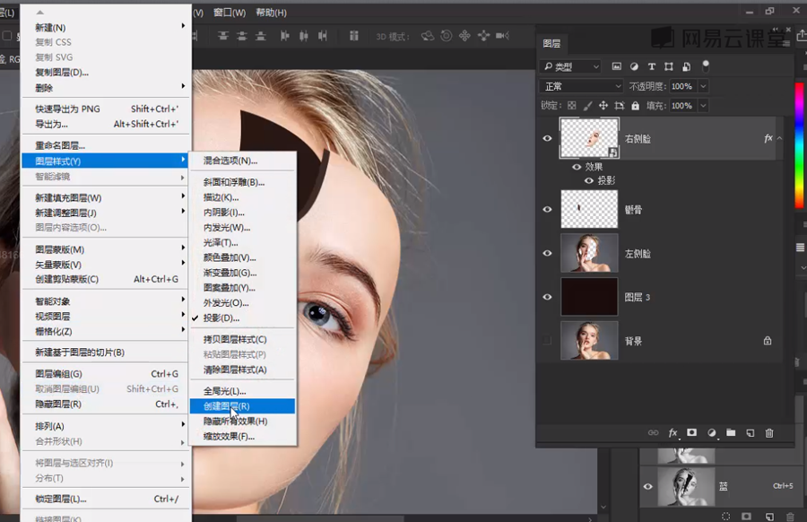Expand the 不透明度 opacity dropdown arrow
The width and height of the screenshot is (807, 522).
pyautogui.click(x=703, y=86)
